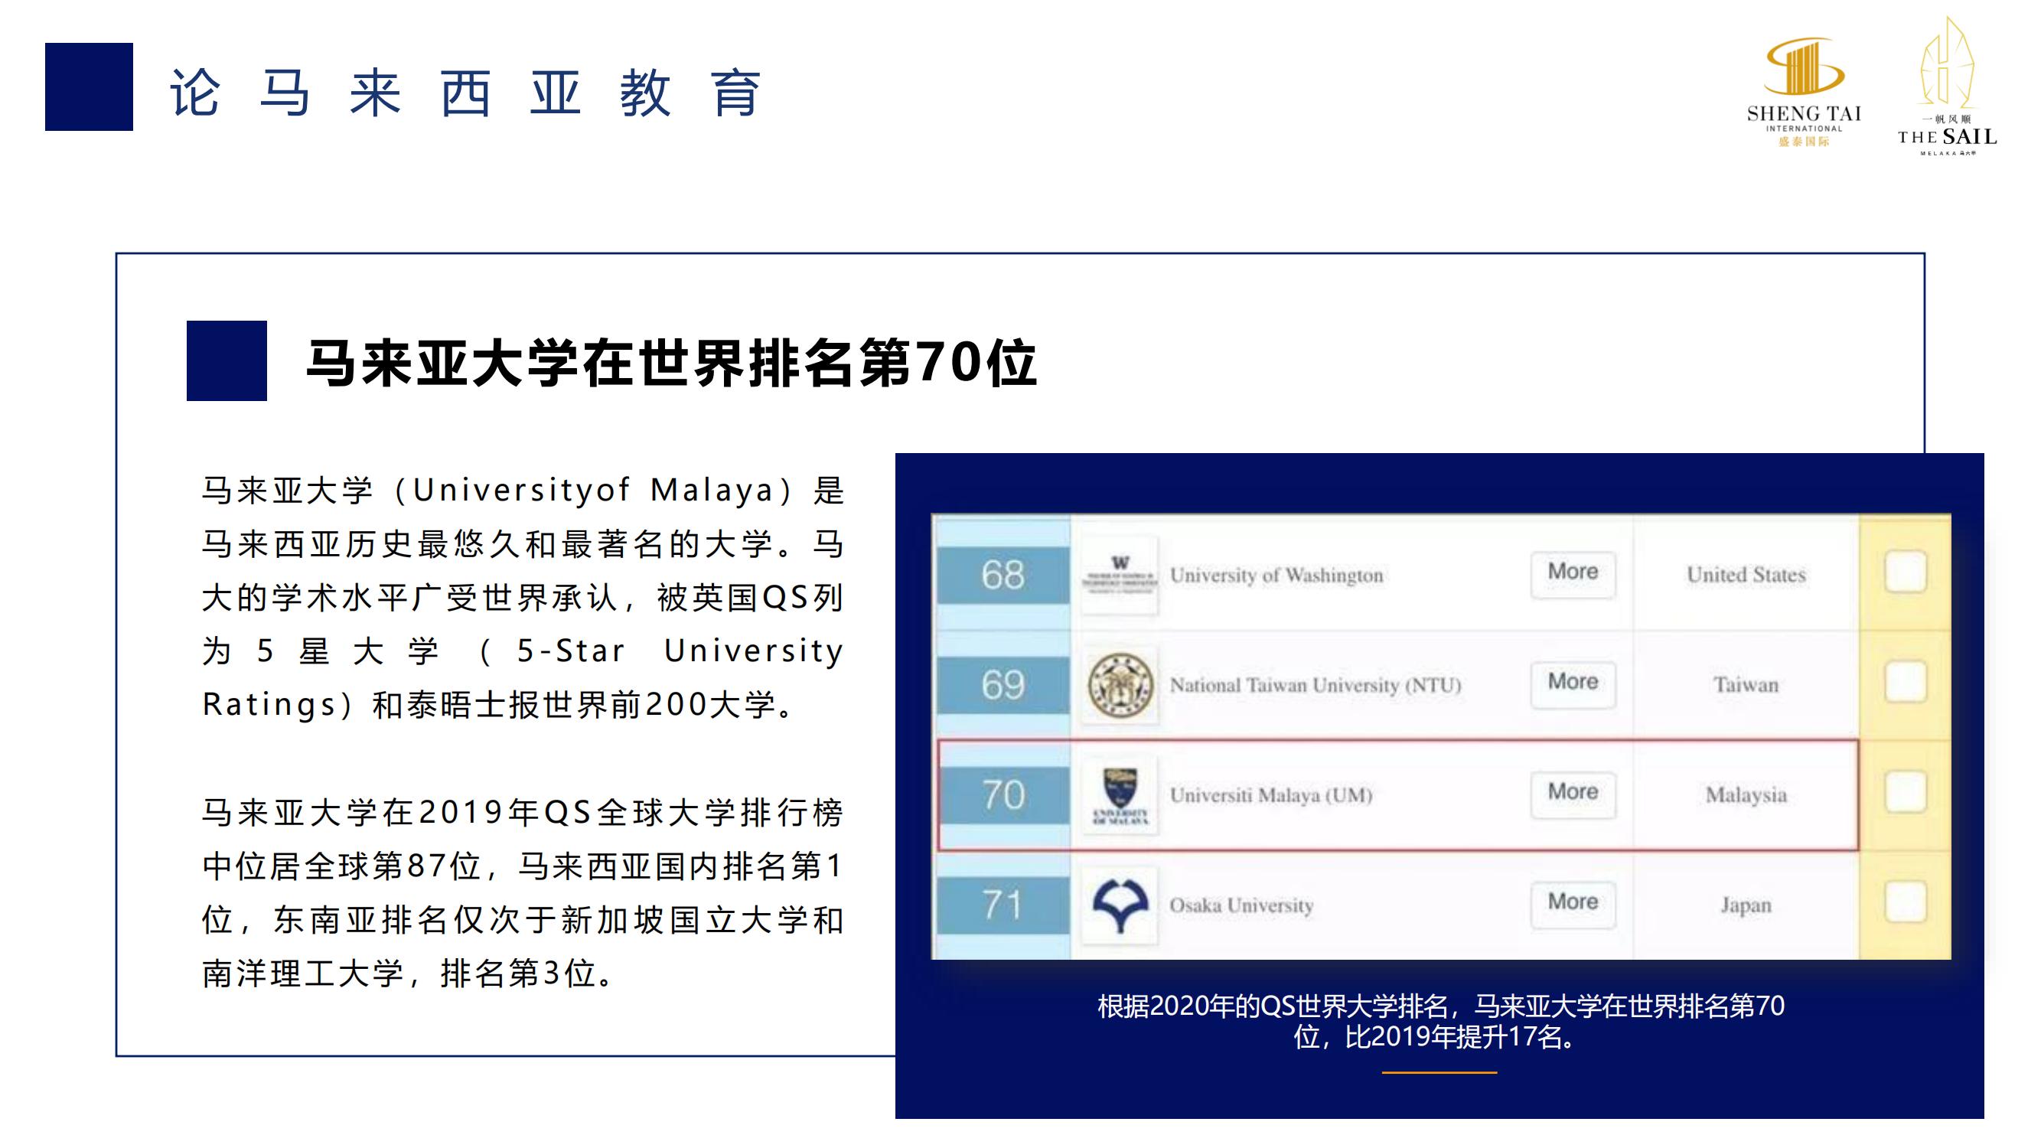
Task: Click paragraph starting 马来亚大学（Universityof Malaya）
Action: tap(523, 598)
